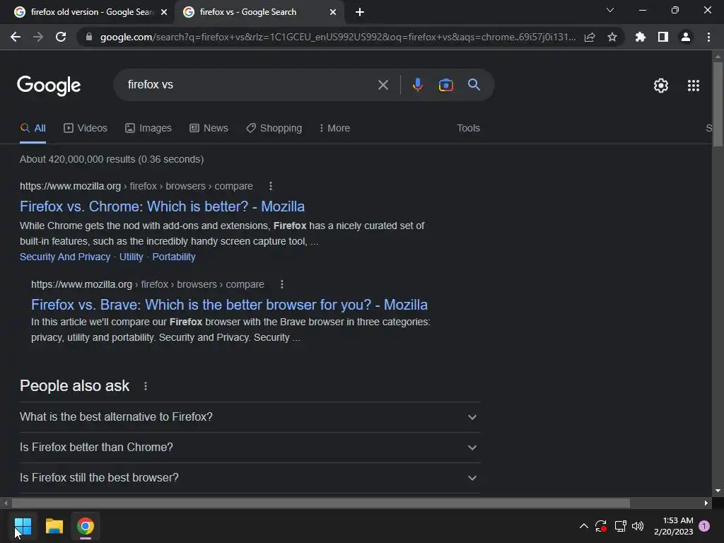Expand 'Is Firefox still the best browser?'
The image size is (724, 543).
(250, 478)
